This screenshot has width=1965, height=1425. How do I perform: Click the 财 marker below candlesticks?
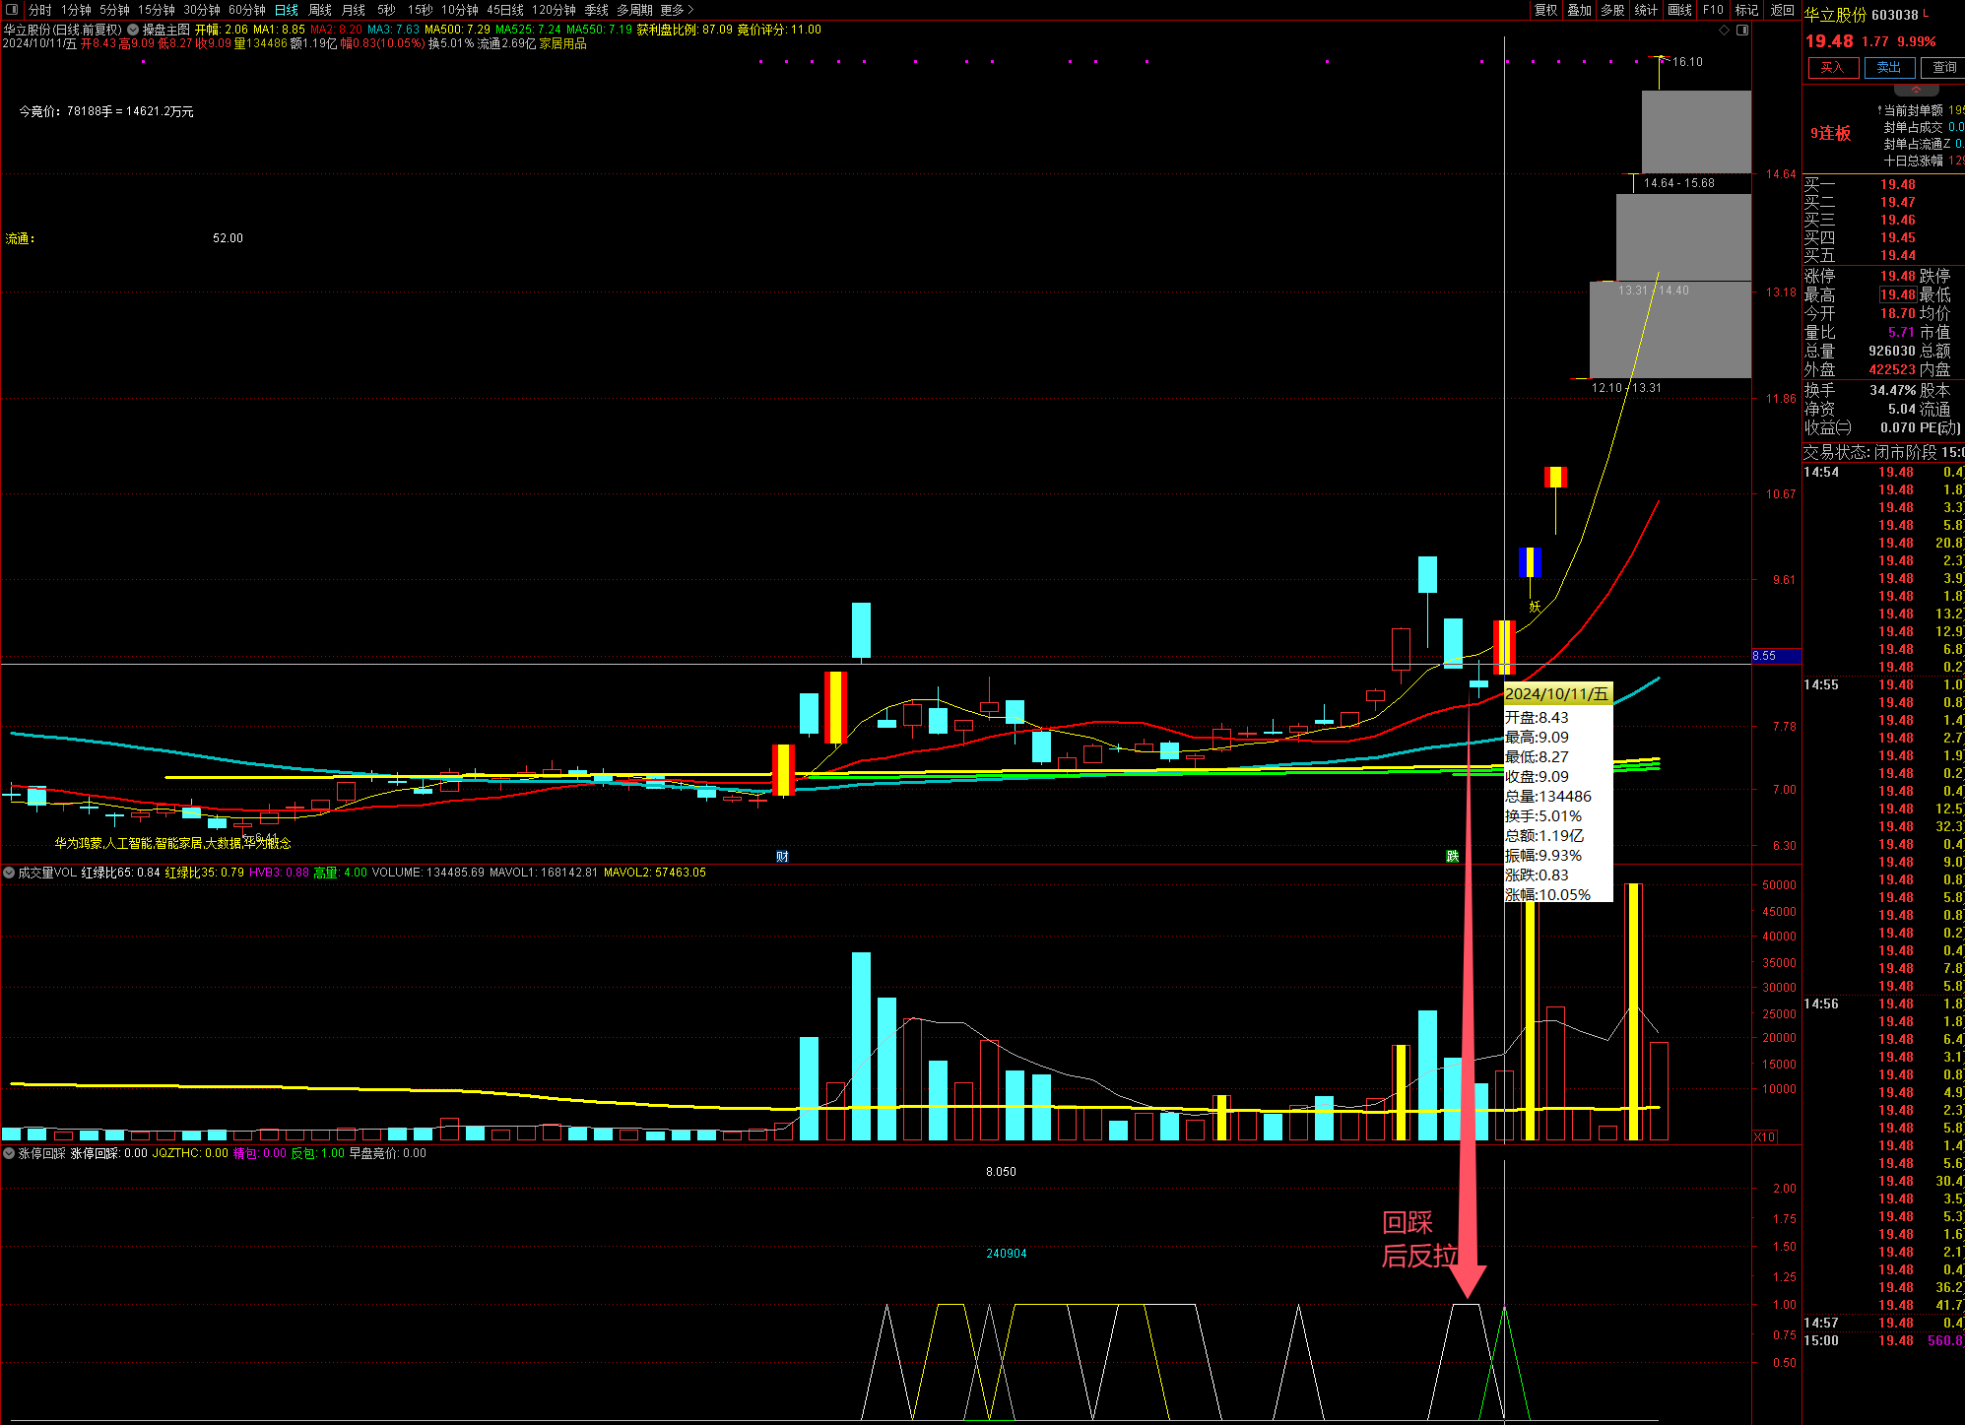coord(782,856)
